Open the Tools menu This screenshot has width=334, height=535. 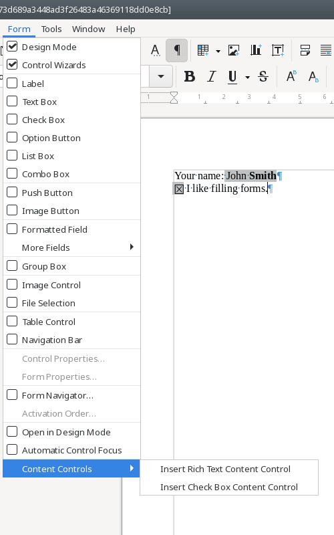pos(51,29)
